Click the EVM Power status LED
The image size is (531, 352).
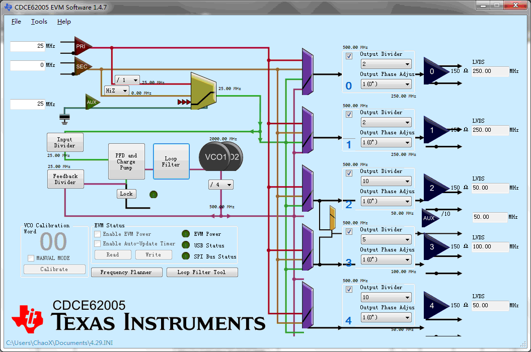pos(186,233)
